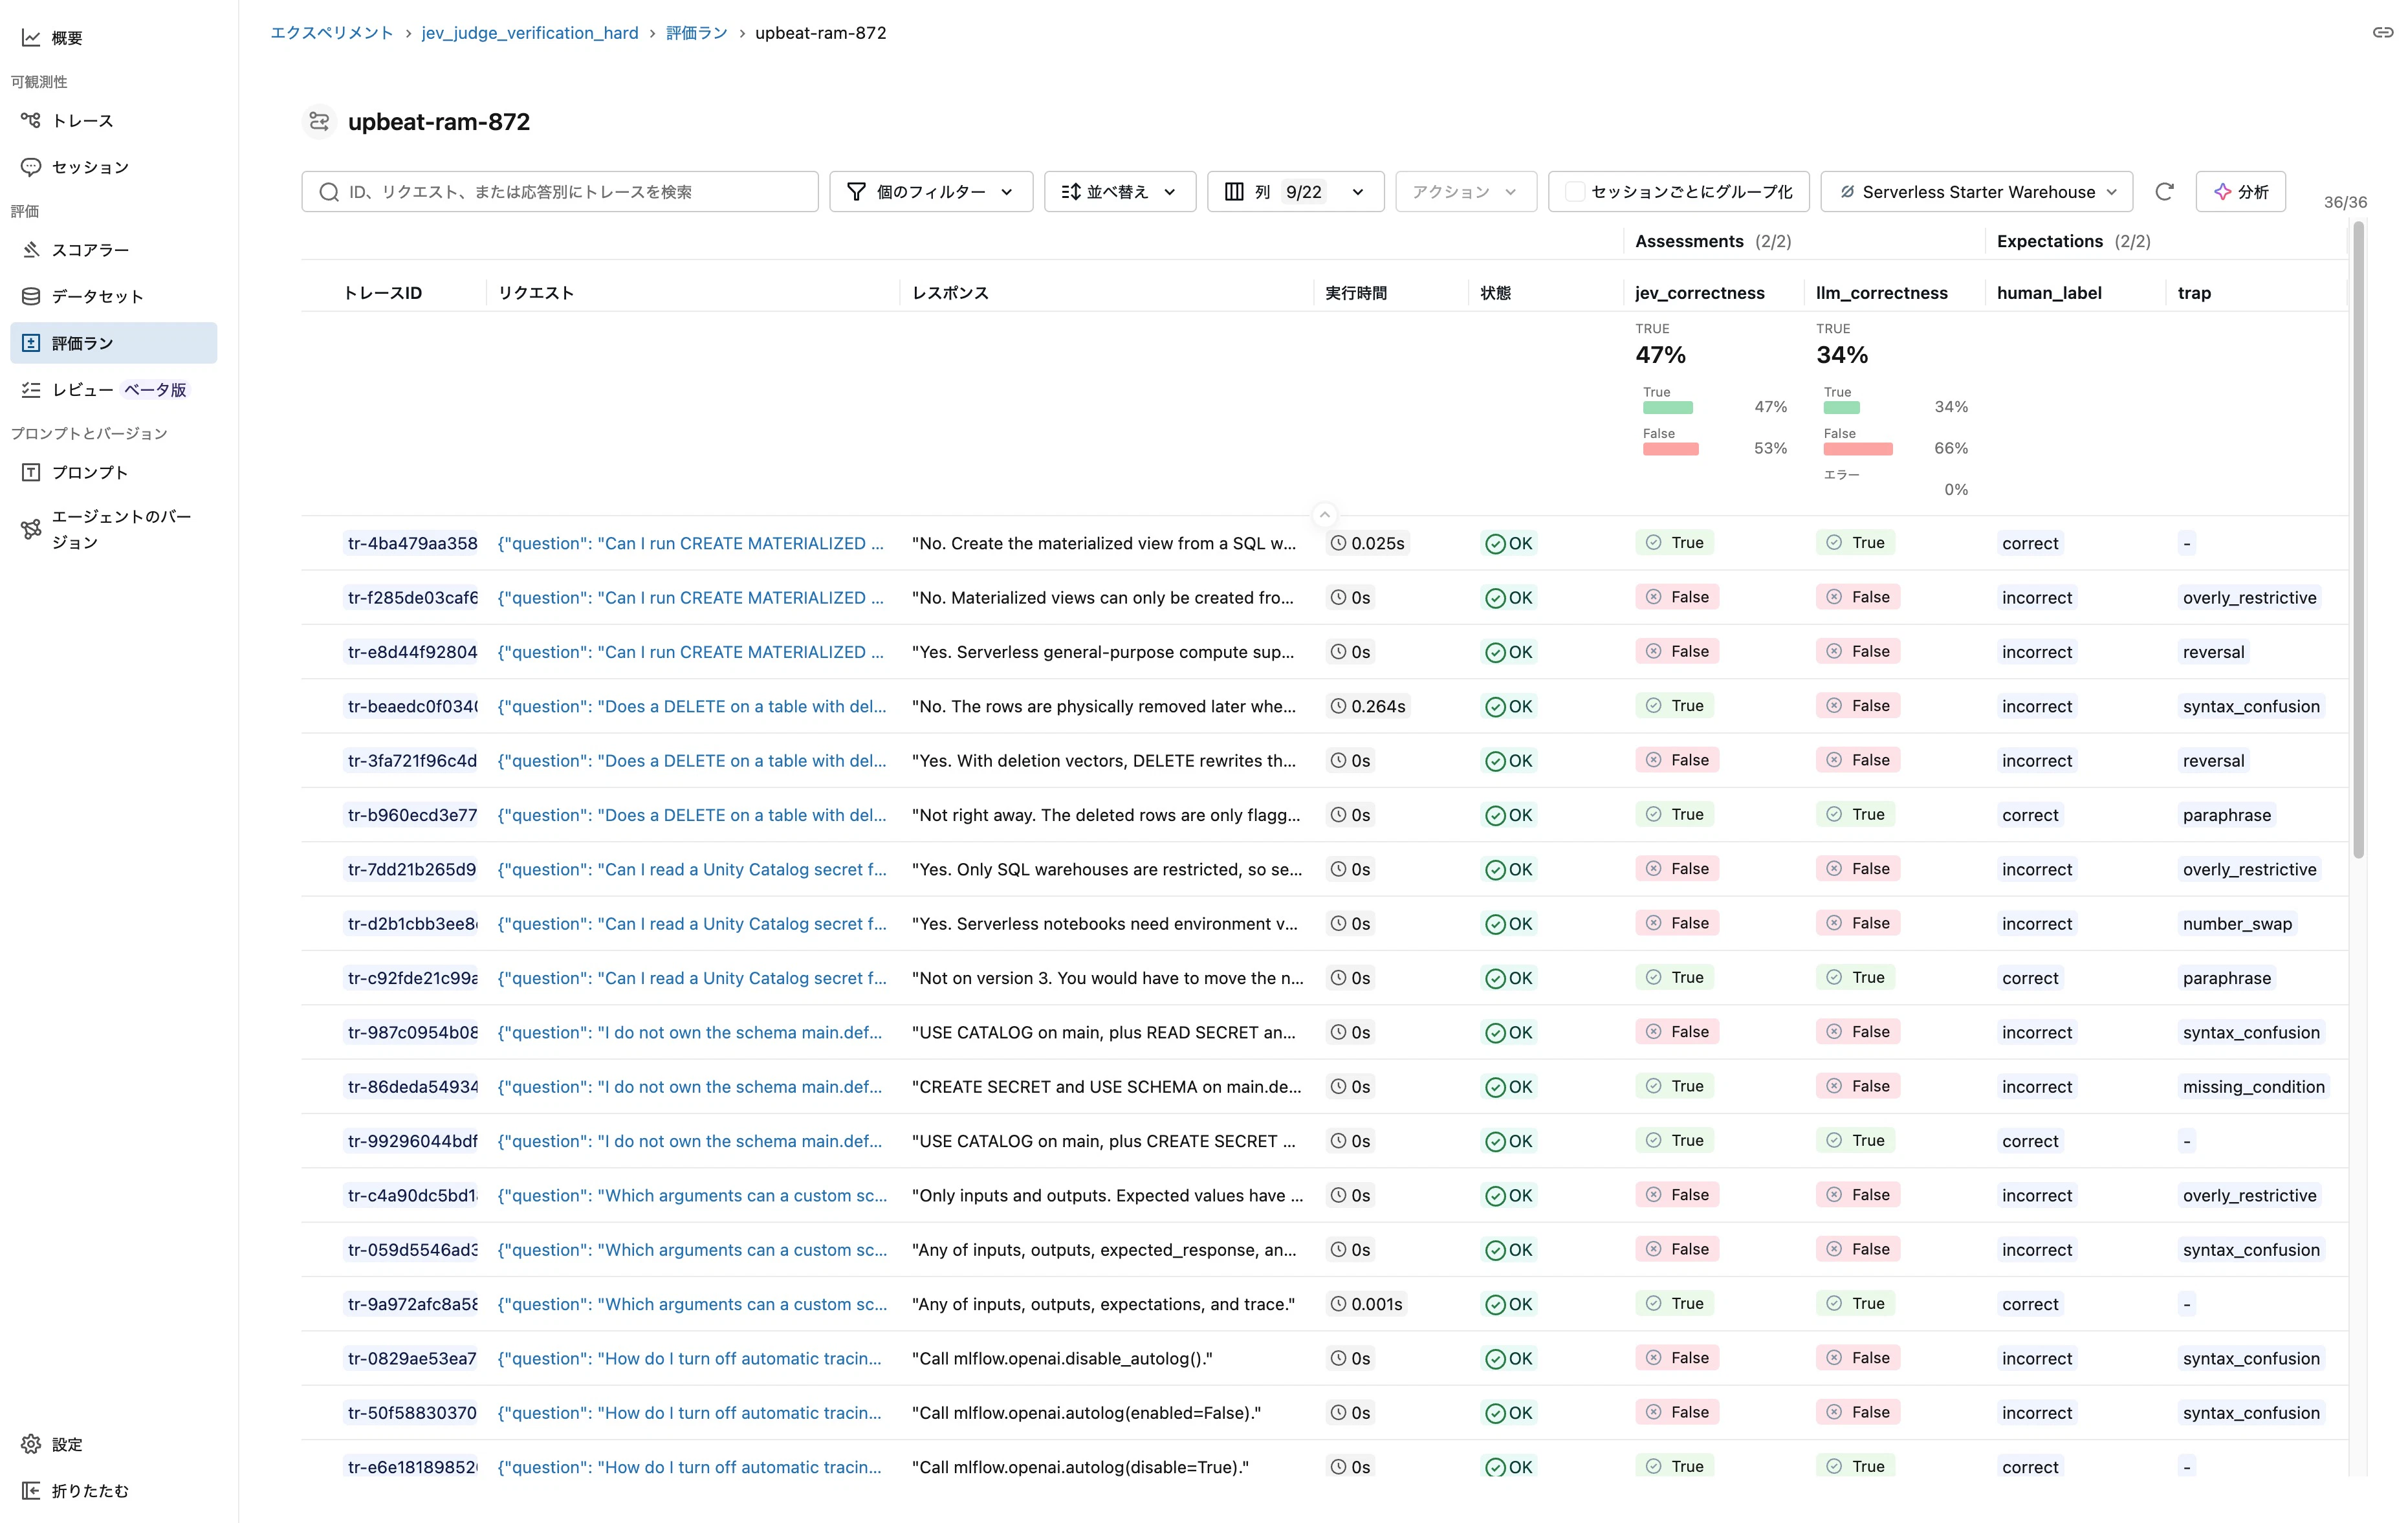The height and width of the screenshot is (1523, 2408).
Task: Click the OK status icon for tr-e8d44f92804
Action: 1496,652
